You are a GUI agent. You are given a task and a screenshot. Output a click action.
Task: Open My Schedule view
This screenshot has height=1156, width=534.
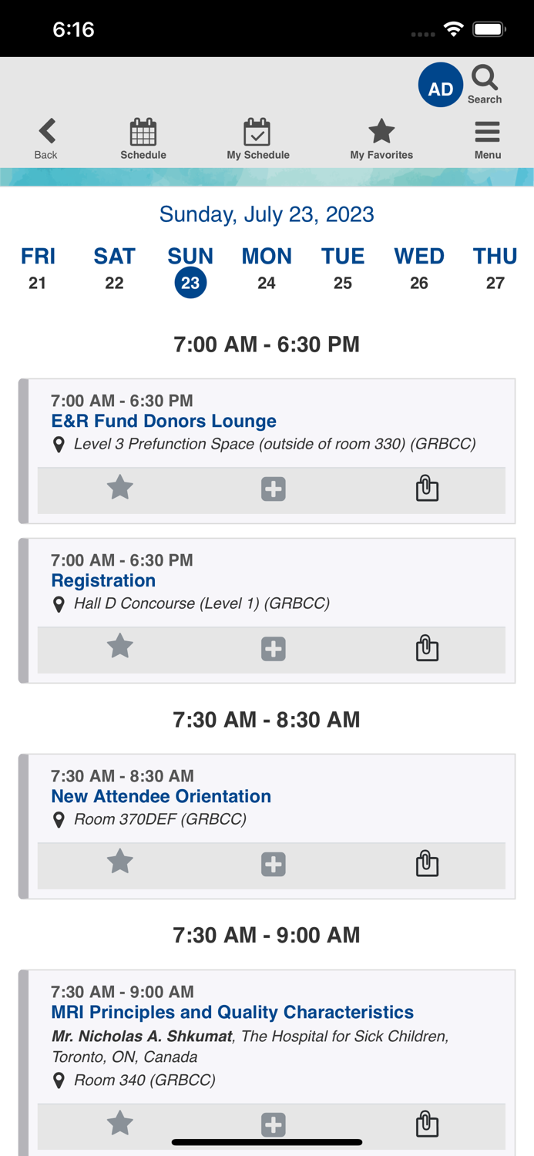click(258, 137)
